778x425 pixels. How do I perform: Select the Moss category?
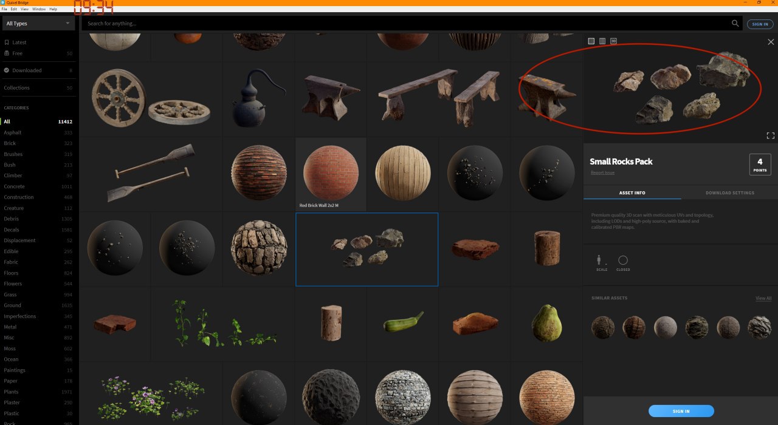38,348
